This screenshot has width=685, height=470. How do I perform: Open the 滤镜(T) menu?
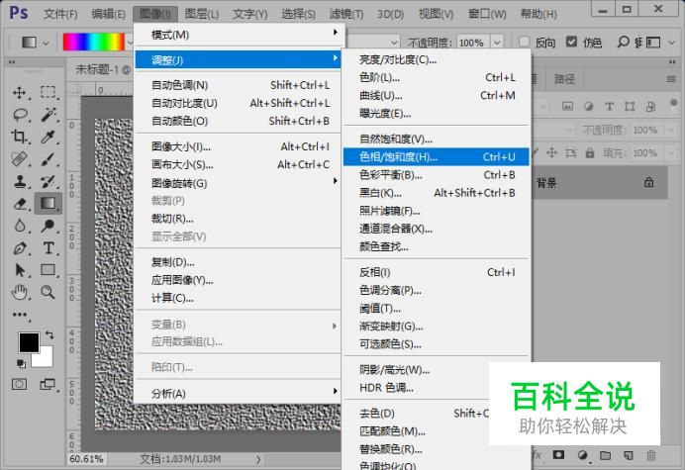pos(346,14)
